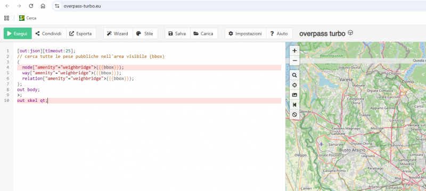426x191 pixels.
Task: Go back with browser back arrow
Action: 7,6
